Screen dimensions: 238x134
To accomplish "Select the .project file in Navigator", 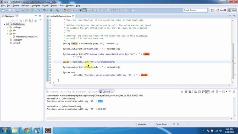I will pyautogui.click(x=15, y=43).
